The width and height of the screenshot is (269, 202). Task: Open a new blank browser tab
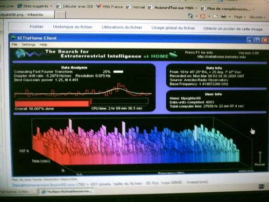click(x=60, y=15)
